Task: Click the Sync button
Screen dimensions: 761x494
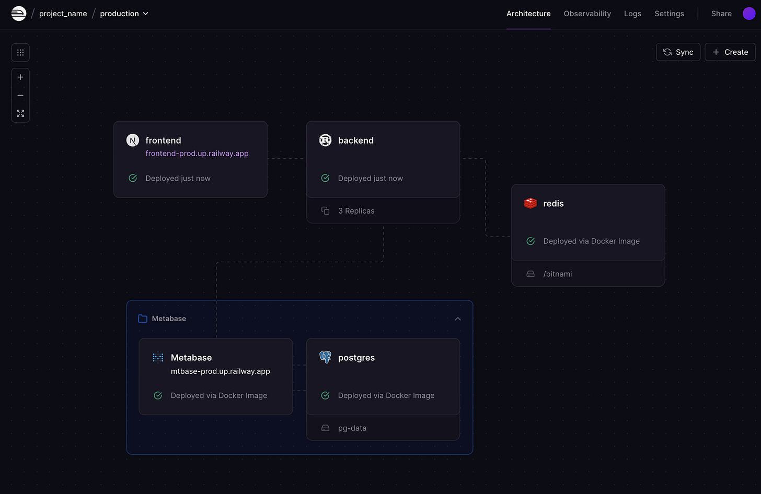Action: click(678, 52)
